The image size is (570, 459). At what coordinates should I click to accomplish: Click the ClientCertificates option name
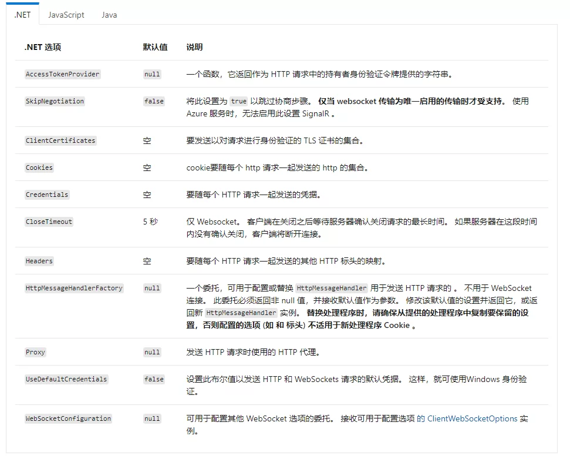[x=60, y=140]
